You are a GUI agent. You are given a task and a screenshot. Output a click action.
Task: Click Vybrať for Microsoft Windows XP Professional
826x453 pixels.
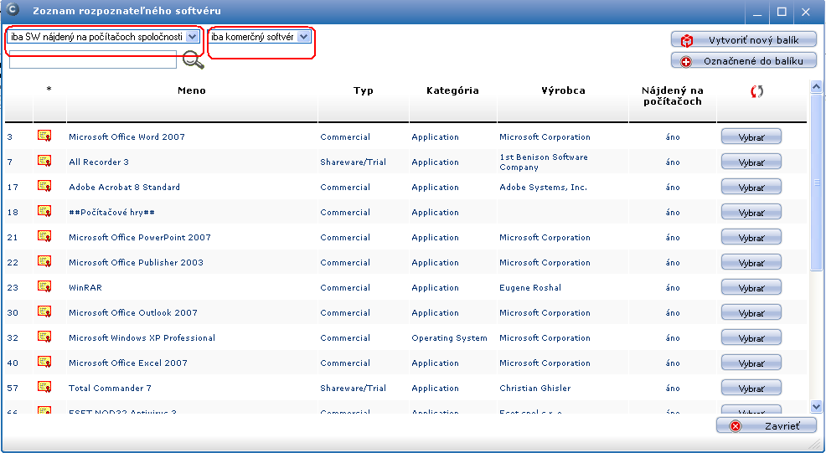coord(751,337)
